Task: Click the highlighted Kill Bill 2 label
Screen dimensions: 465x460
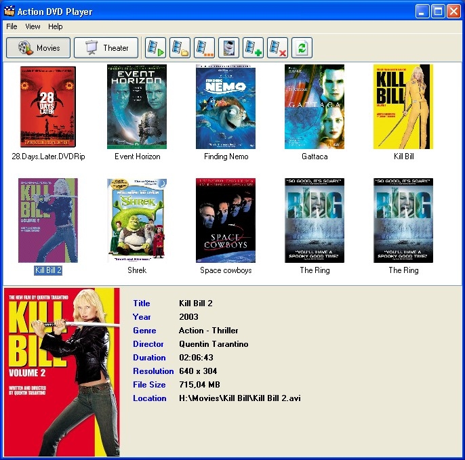Action: point(48,270)
